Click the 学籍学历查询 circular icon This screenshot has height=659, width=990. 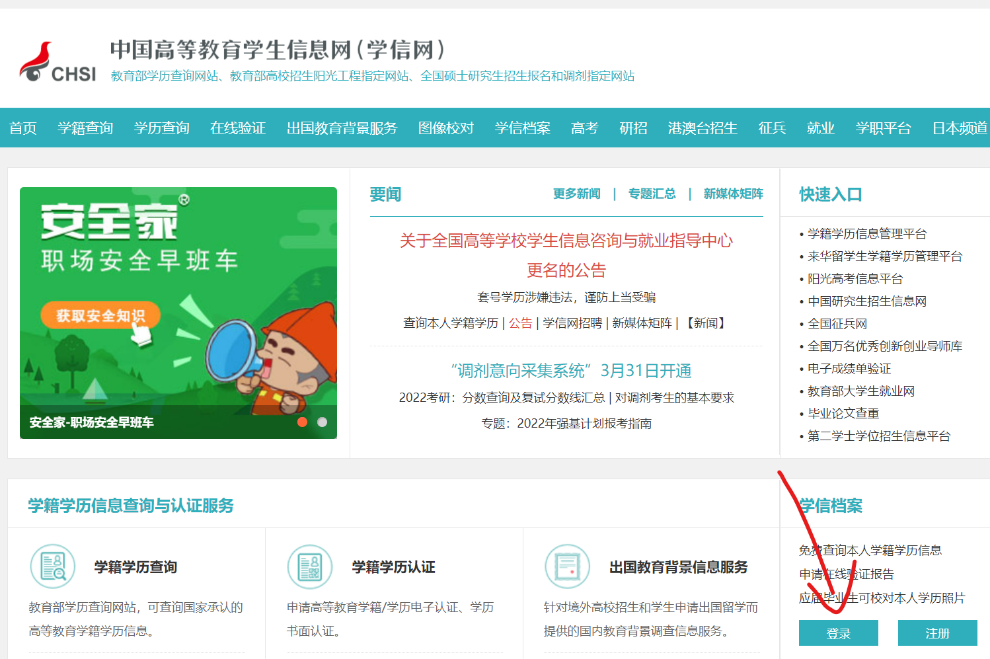(x=53, y=566)
